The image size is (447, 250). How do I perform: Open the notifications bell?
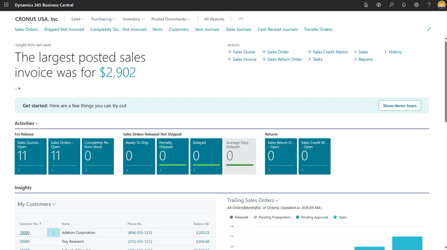(404, 5)
